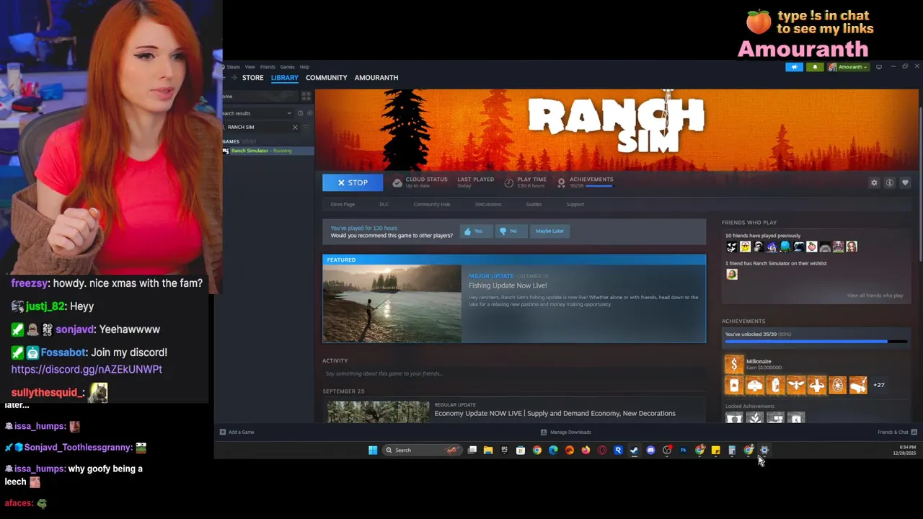Open advanced search filter icon
The image size is (923, 519).
pos(306,127)
